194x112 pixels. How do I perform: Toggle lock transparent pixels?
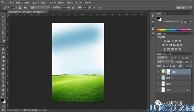tap(164, 66)
